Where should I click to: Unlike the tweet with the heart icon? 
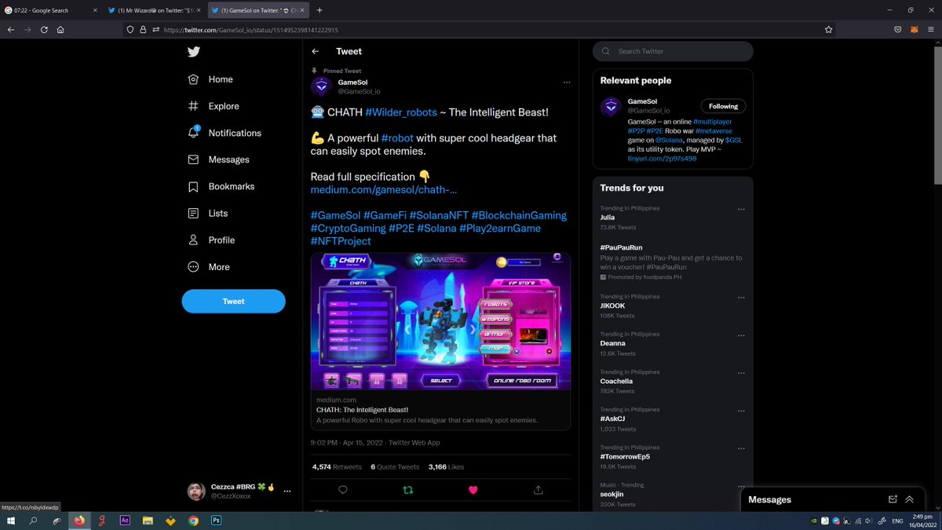click(x=473, y=490)
